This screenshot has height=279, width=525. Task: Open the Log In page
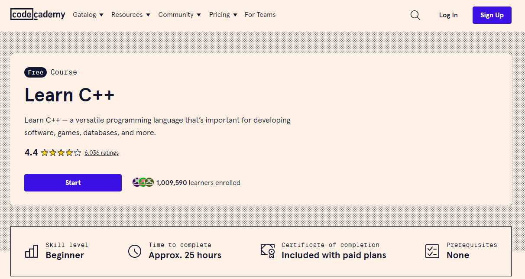coord(448,15)
